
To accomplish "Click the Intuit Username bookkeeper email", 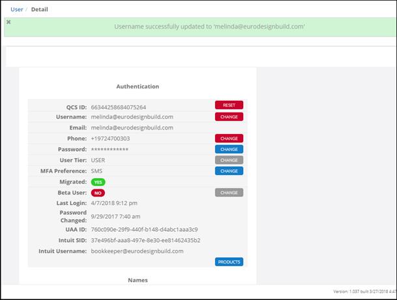I will (x=137, y=251).
